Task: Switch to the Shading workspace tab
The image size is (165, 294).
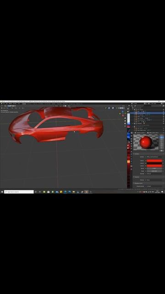Action: pos(54,103)
